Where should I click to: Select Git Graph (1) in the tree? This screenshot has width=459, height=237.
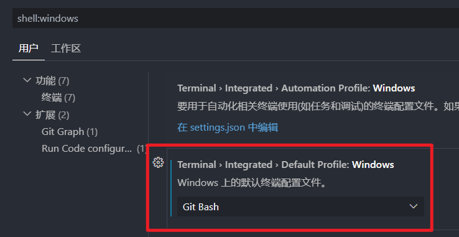click(x=70, y=132)
